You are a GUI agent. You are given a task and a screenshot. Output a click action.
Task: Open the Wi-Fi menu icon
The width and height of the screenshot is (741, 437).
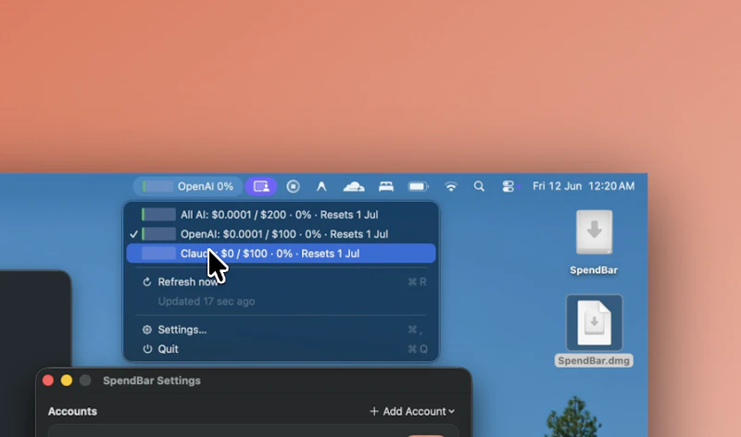click(x=451, y=187)
